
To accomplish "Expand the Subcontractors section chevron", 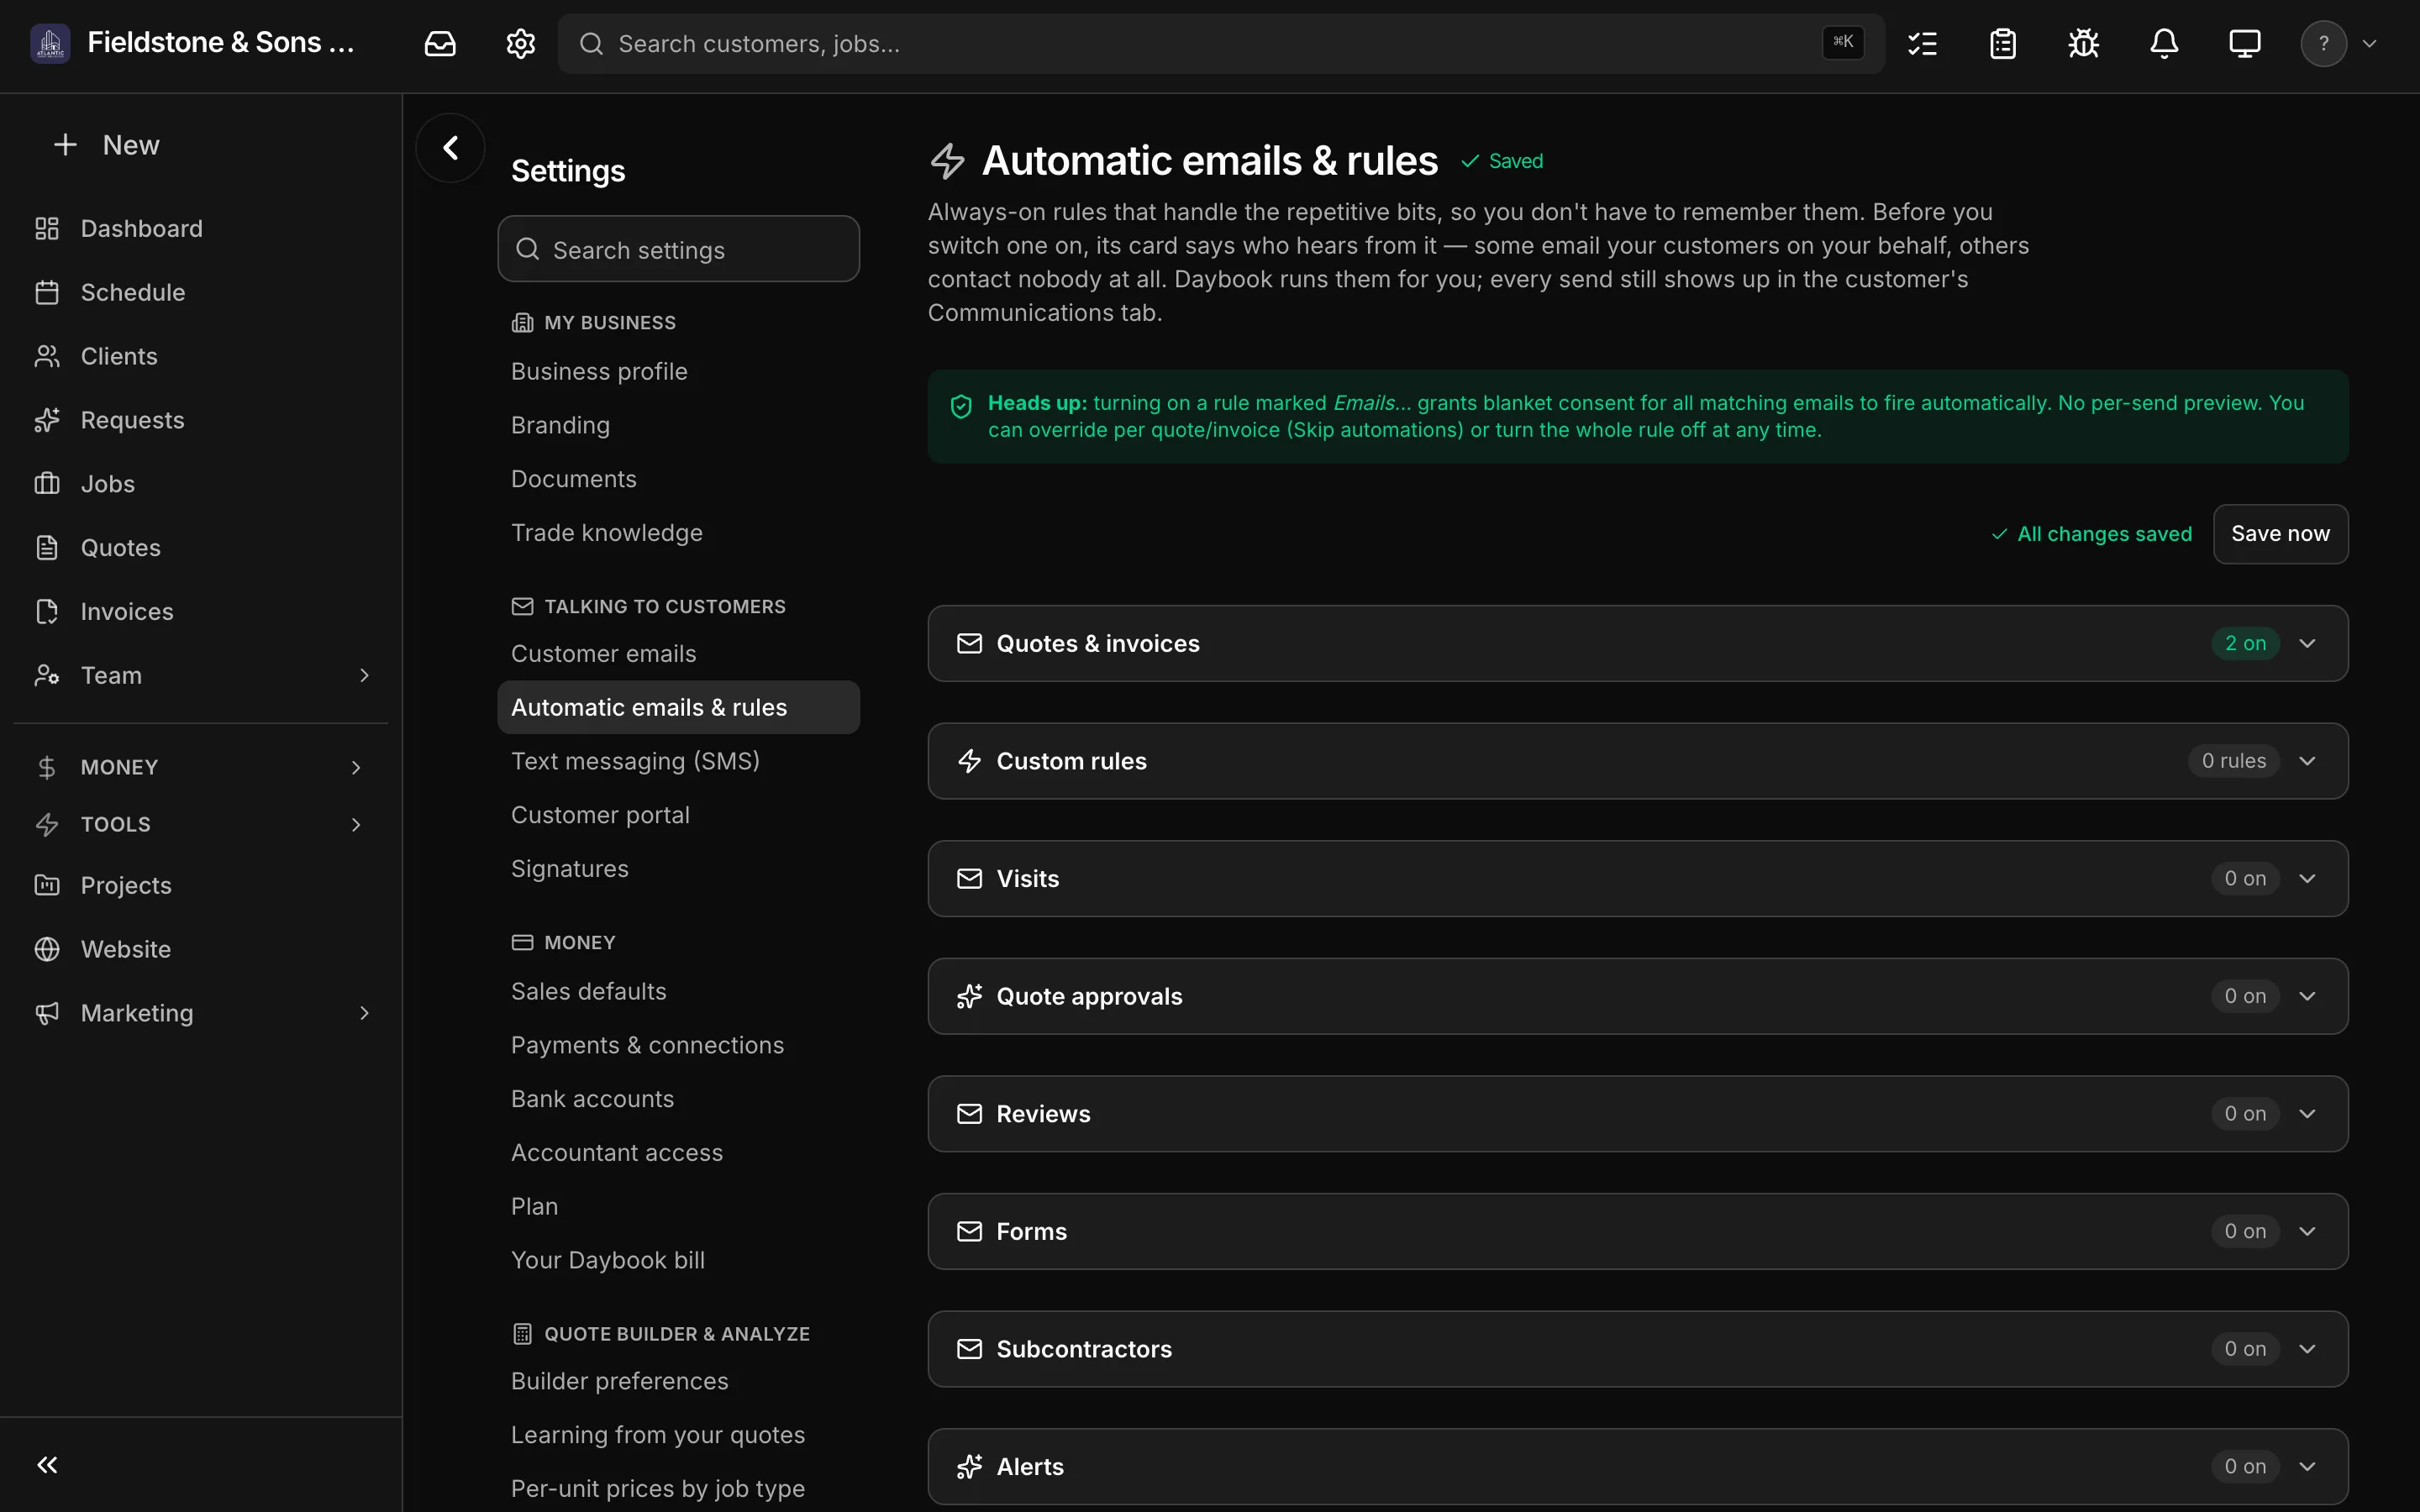I will 2307,1349.
